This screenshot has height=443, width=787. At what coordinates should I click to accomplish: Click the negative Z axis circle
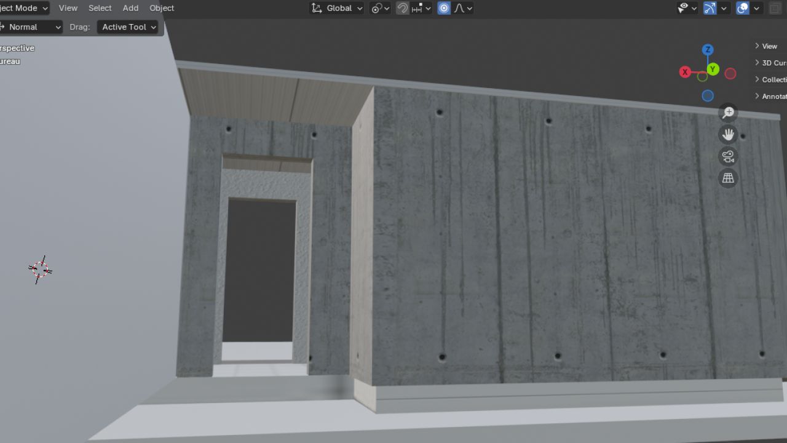click(x=708, y=96)
